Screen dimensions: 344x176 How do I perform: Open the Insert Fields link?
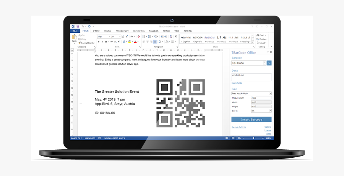click(x=237, y=83)
